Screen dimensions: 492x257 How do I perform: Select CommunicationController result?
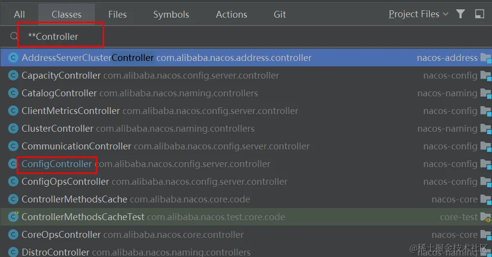coord(246,146)
